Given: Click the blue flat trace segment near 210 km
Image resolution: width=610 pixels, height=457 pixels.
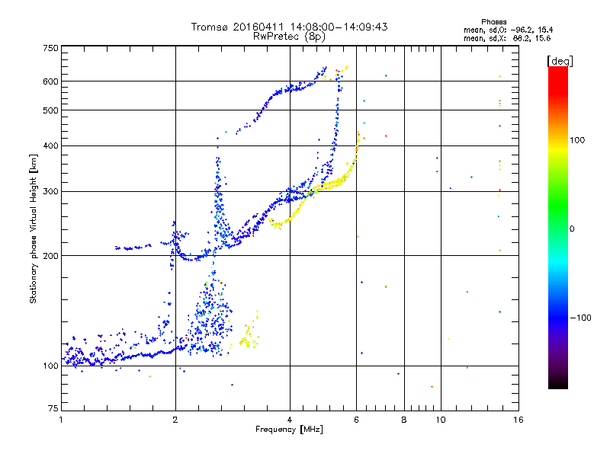Looking at the screenshot, I should click(133, 247).
